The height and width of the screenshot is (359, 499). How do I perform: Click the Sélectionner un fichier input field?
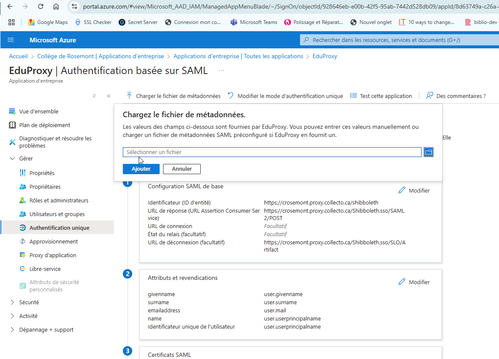tap(272, 152)
